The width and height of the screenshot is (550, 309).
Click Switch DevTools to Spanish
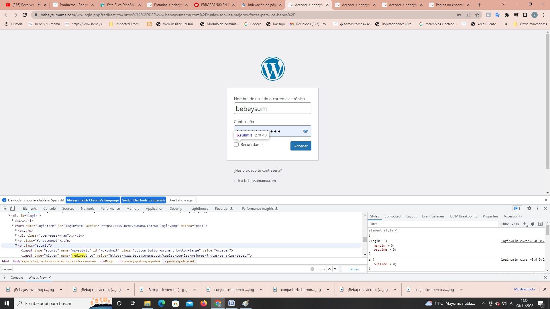143,200
